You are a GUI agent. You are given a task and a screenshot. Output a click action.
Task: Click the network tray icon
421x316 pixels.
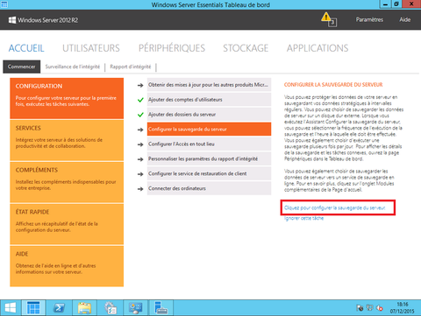pyautogui.click(x=369, y=308)
